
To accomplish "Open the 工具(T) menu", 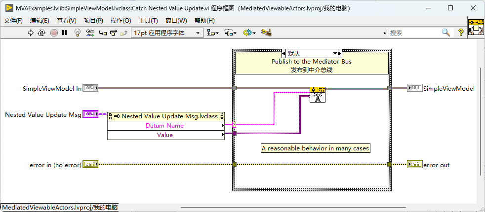I will (148, 21).
